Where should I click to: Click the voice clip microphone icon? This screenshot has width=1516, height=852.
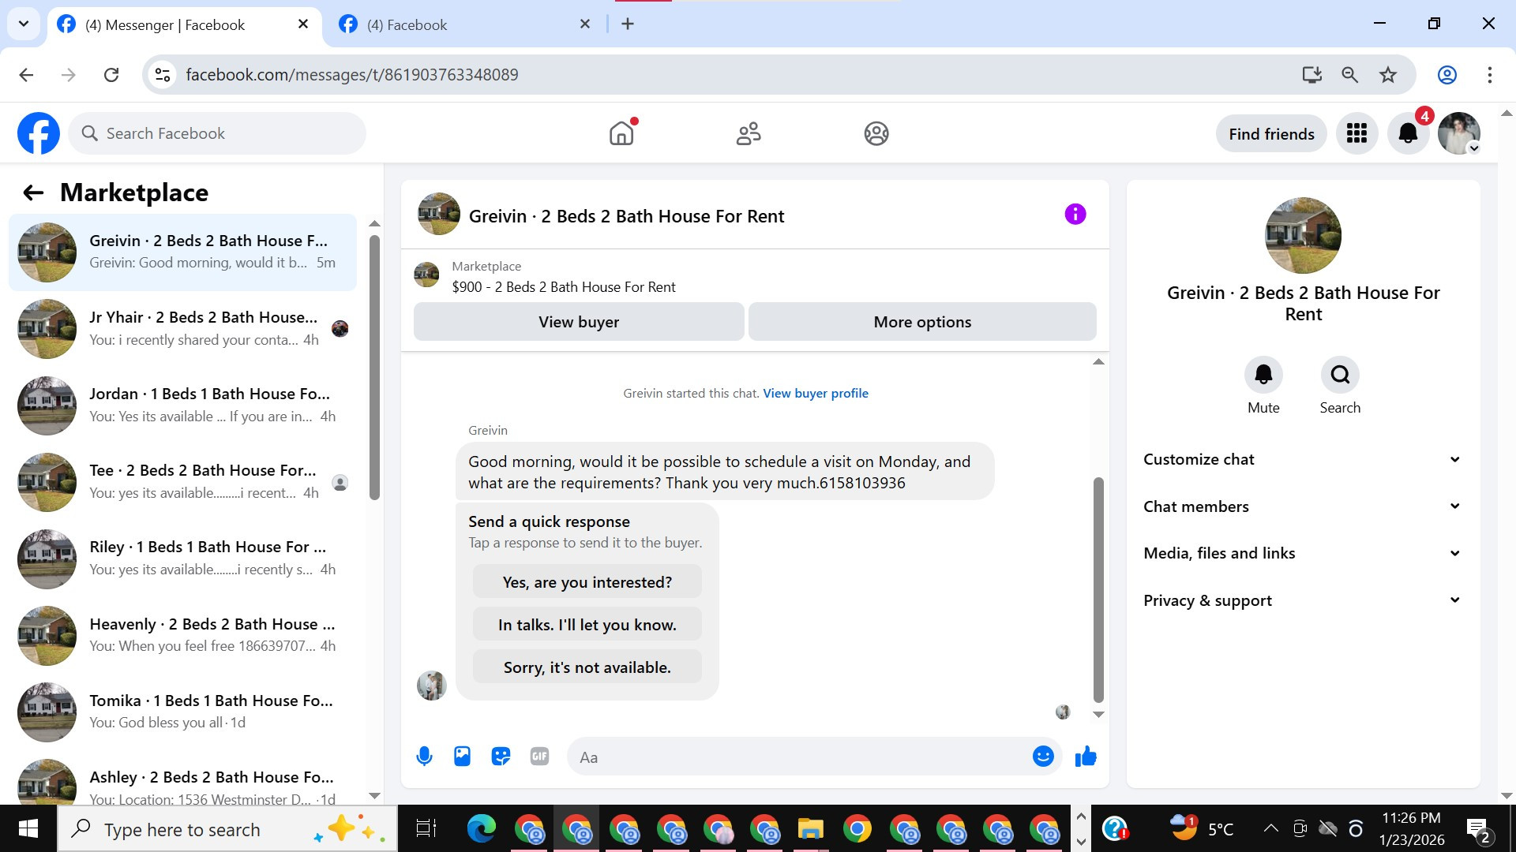424,757
